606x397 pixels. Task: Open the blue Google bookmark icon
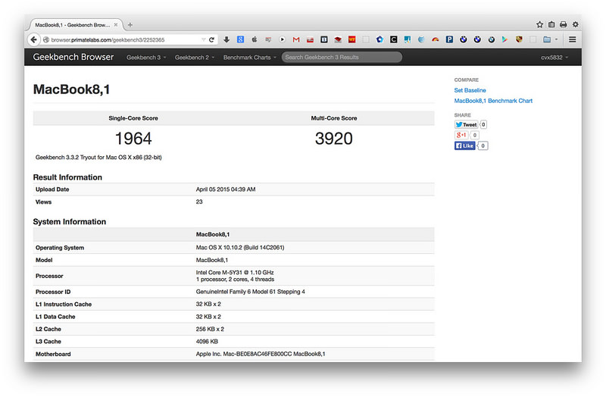tap(240, 39)
